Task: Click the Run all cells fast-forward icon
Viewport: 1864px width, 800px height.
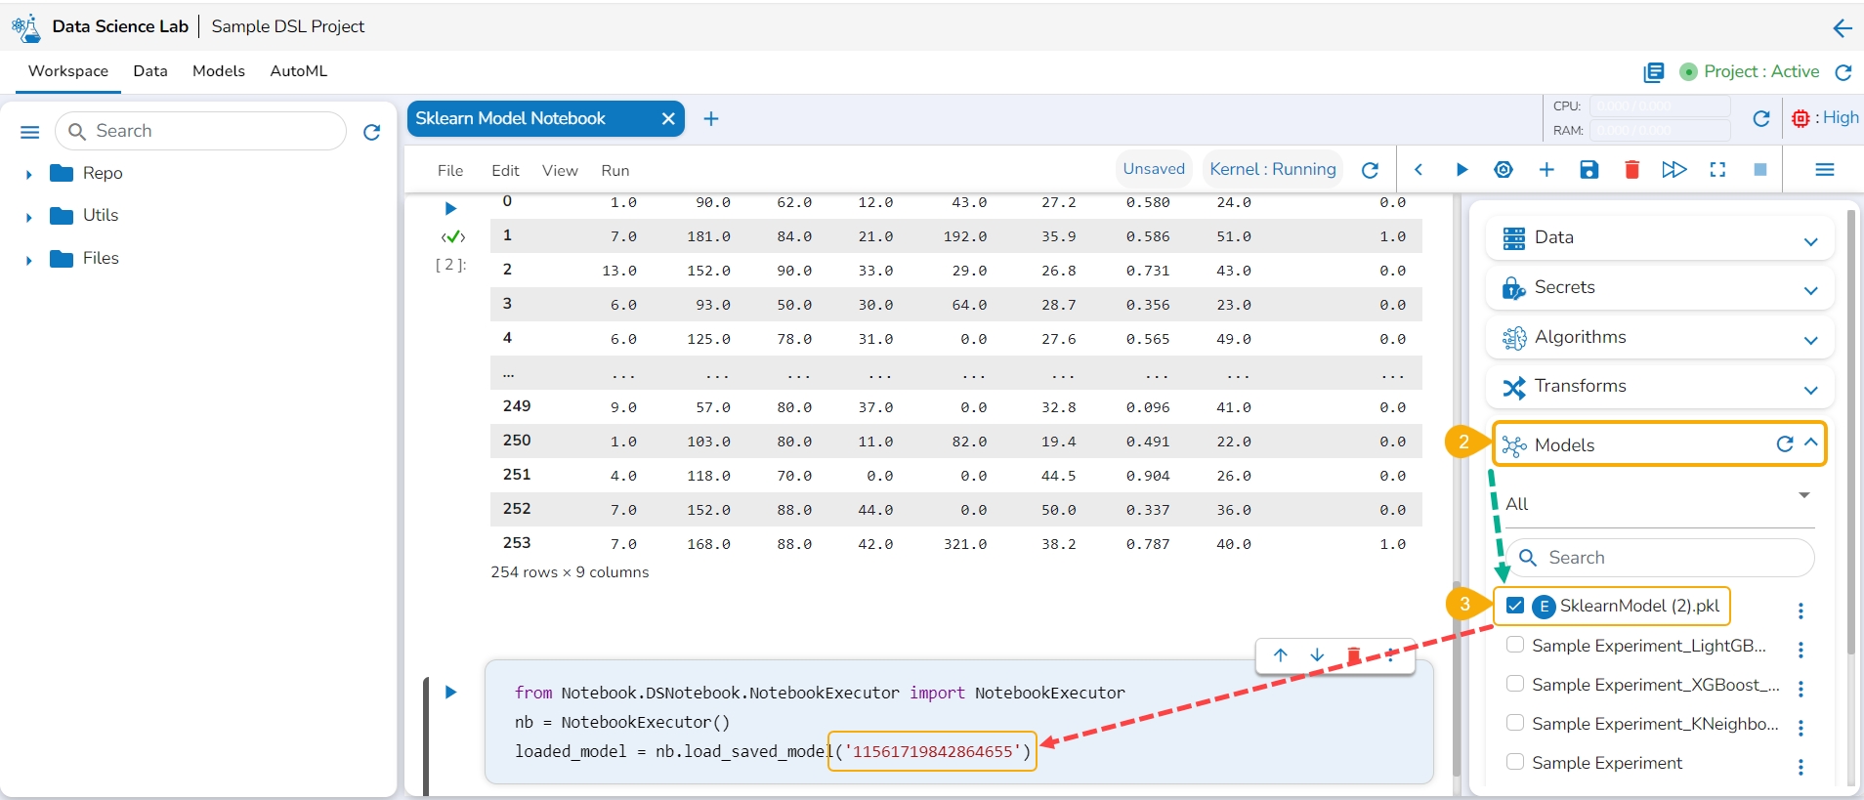Action: [1673, 170]
